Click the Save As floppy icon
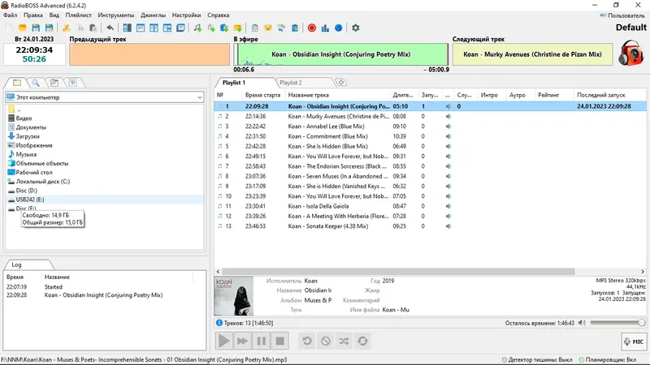Viewport: 650px width, 365px height. 49,28
